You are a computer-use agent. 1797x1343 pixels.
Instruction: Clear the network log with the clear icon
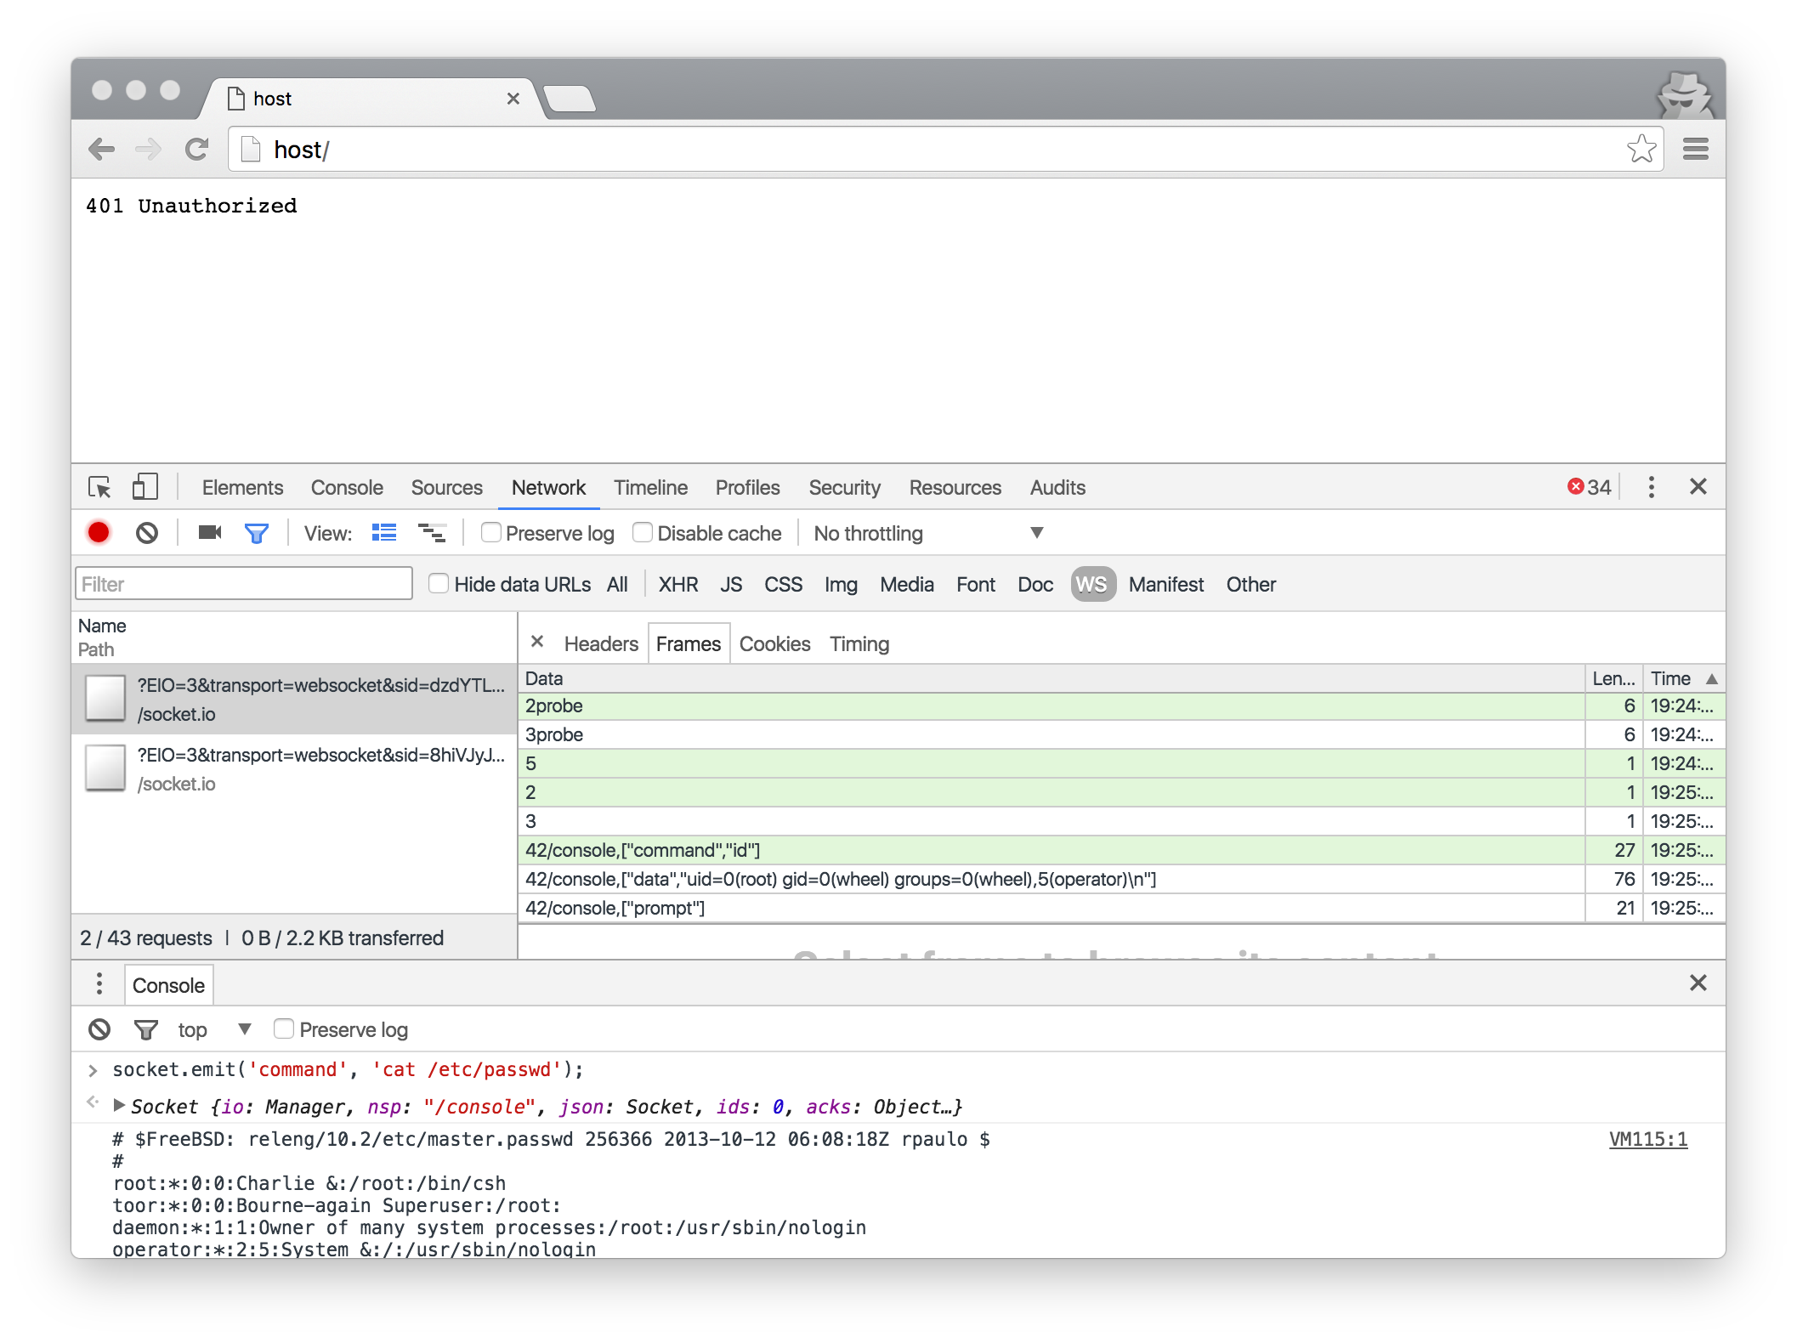click(x=147, y=533)
